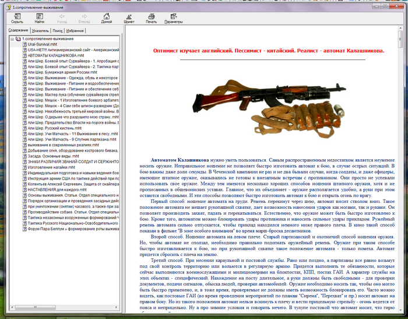Open the Поиск tab
This screenshot has width=408, height=319.
pos(57,29)
